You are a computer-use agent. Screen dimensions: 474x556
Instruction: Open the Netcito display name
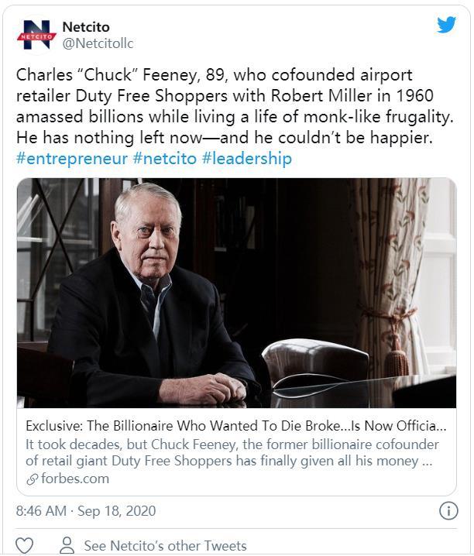pos(85,27)
